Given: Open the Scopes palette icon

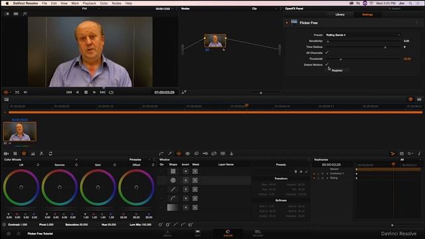Looking at the screenshot, I should [402, 153].
